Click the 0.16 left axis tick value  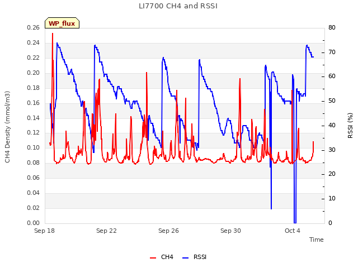click(x=34, y=103)
